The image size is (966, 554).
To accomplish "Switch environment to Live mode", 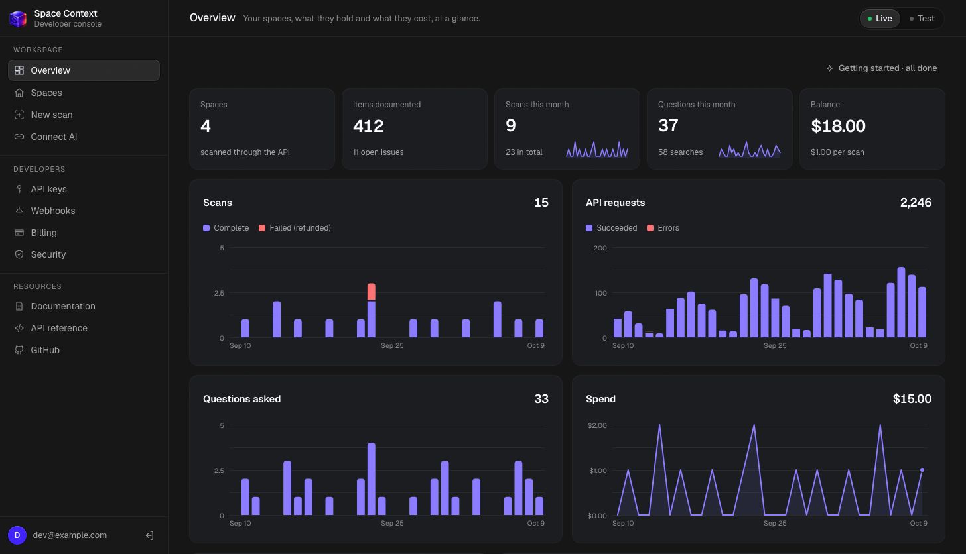I will tap(880, 19).
